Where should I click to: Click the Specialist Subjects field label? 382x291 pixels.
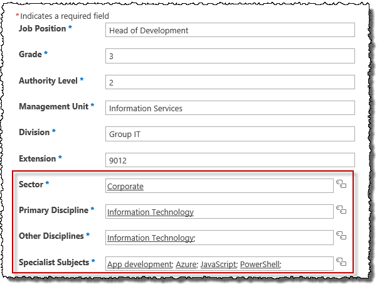(54, 262)
